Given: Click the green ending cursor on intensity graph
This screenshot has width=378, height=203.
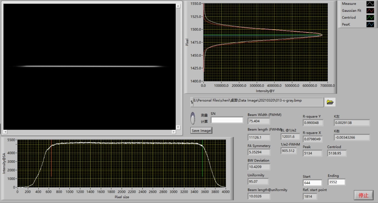Looking at the screenshot, I should pos(203,159).
